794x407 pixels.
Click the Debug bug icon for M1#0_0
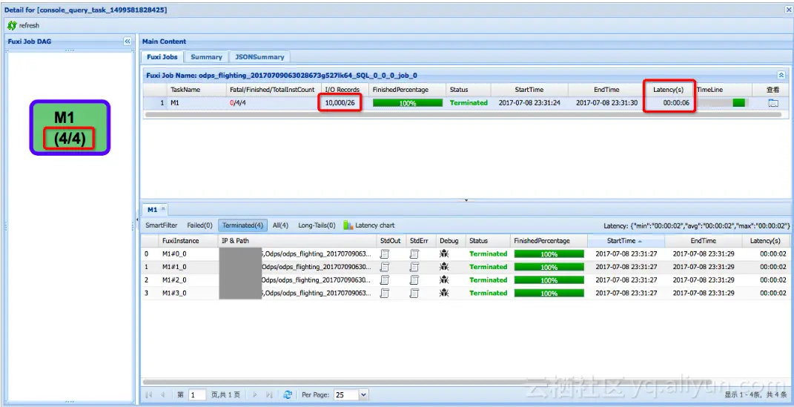[x=444, y=254]
